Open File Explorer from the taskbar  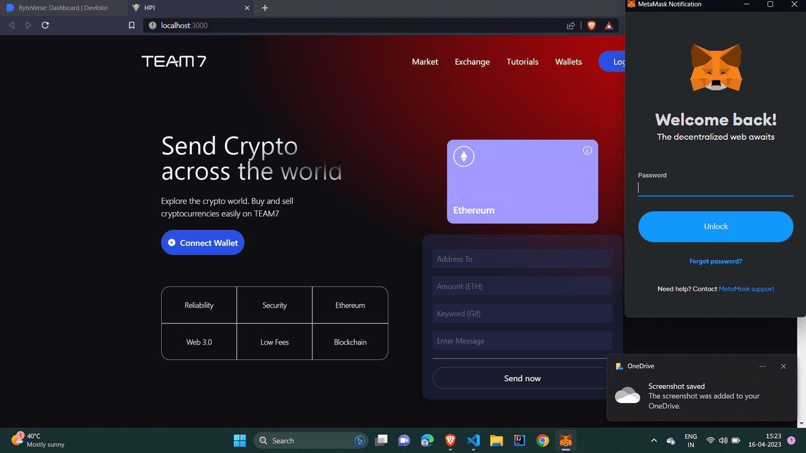point(496,441)
